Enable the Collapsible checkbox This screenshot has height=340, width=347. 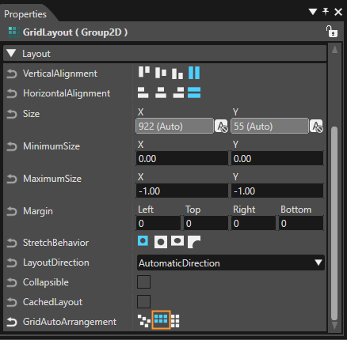[x=143, y=281]
